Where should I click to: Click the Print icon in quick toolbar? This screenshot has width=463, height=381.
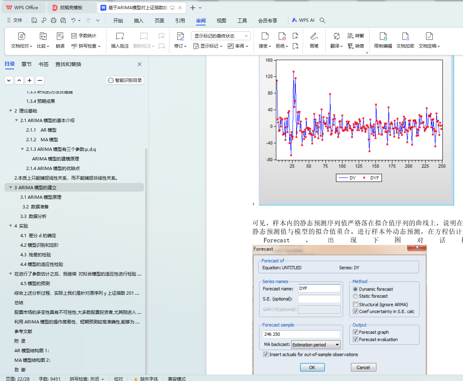click(x=54, y=20)
